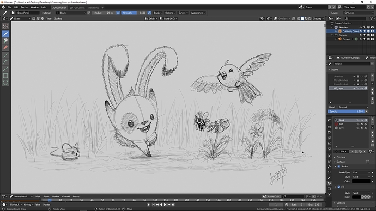The width and height of the screenshot is (376, 211).
Task: Open the Playback popover in timeline
Action: tap(16, 205)
